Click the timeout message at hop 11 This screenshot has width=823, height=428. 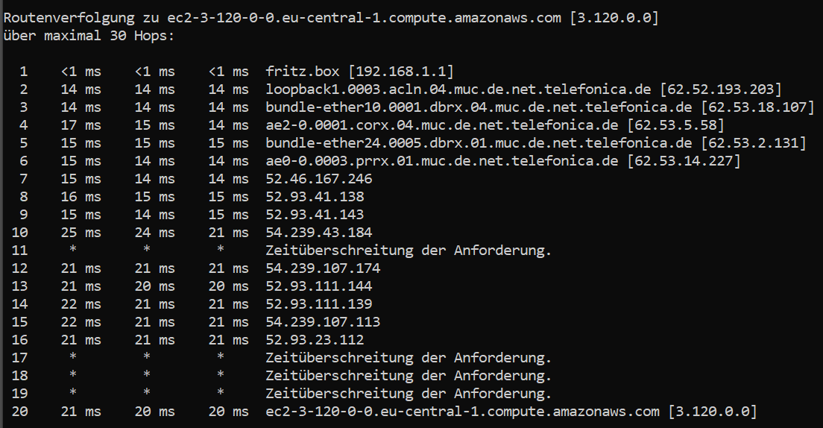409,251
